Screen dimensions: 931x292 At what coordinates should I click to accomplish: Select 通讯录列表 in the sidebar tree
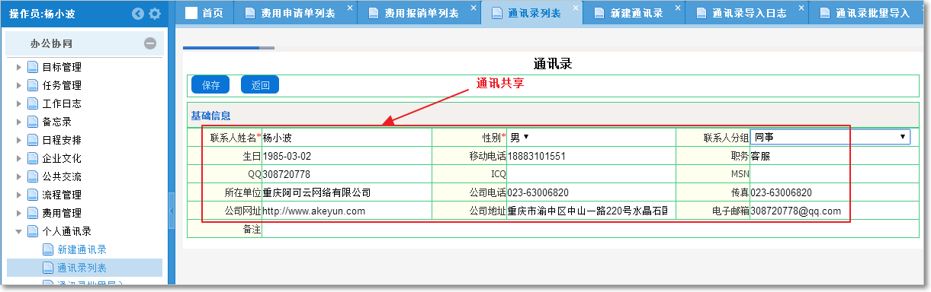(x=82, y=268)
